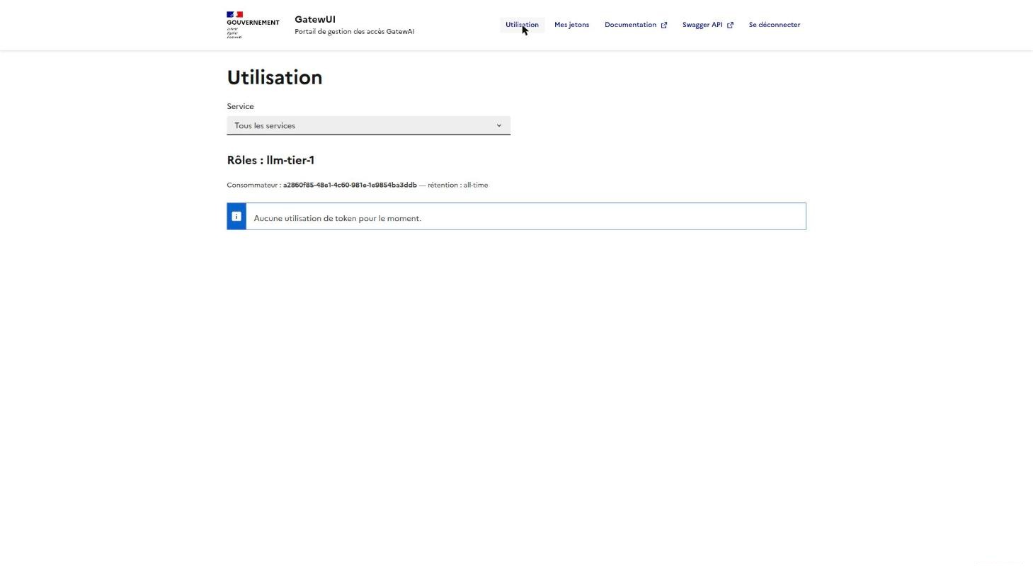This screenshot has height=575, width=1033.
Task: Open the Swagger API link
Action: [707, 25]
